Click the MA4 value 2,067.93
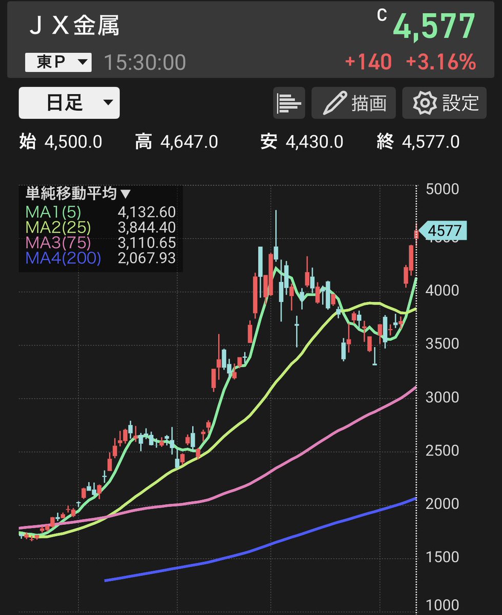Image resolution: width=502 pixels, height=615 pixels. click(146, 258)
